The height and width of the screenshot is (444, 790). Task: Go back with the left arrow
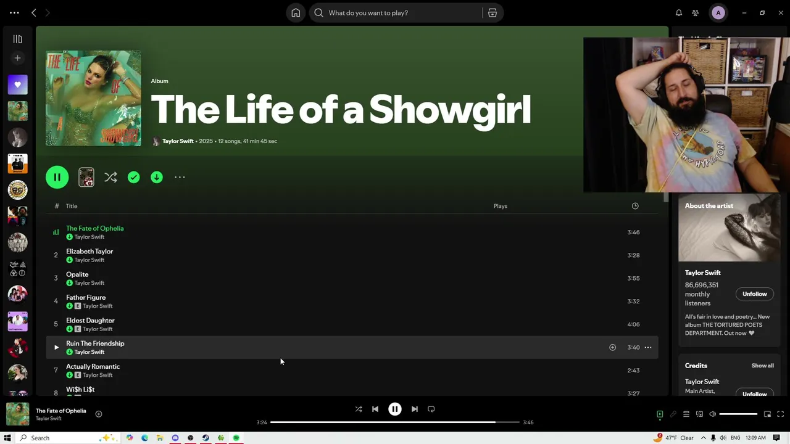34,13
